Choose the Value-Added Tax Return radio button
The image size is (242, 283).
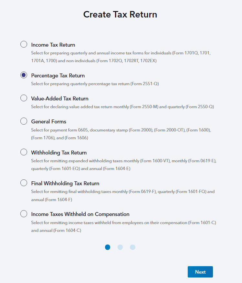click(24, 98)
